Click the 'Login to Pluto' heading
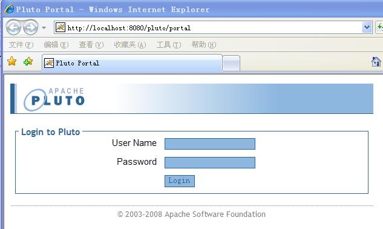The width and height of the screenshot is (383, 229). click(x=51, y=132)
